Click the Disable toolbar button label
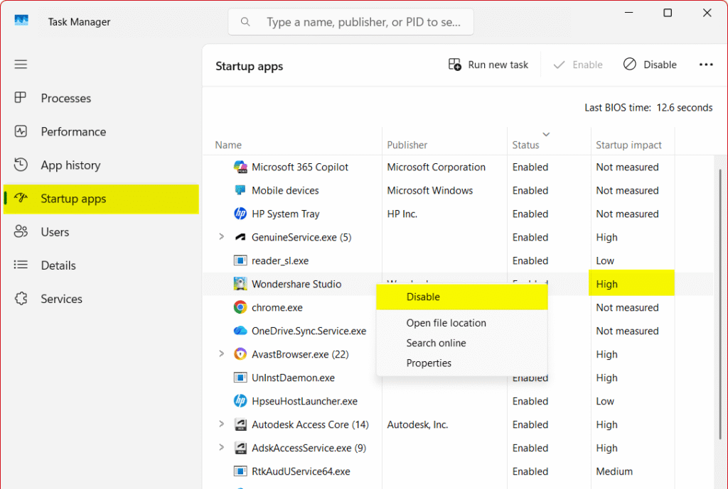This screenshot has height=489, width=728. 660,65
